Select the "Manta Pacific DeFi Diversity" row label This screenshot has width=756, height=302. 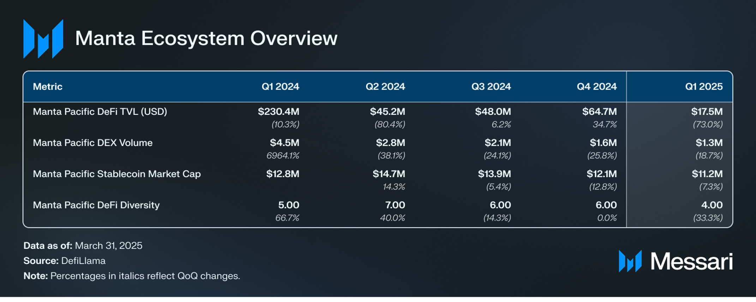pos(96,205)
